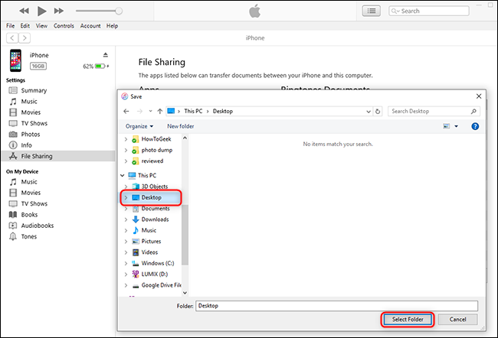
Task: Click the Select Folder button
Action: click(408, 320)
